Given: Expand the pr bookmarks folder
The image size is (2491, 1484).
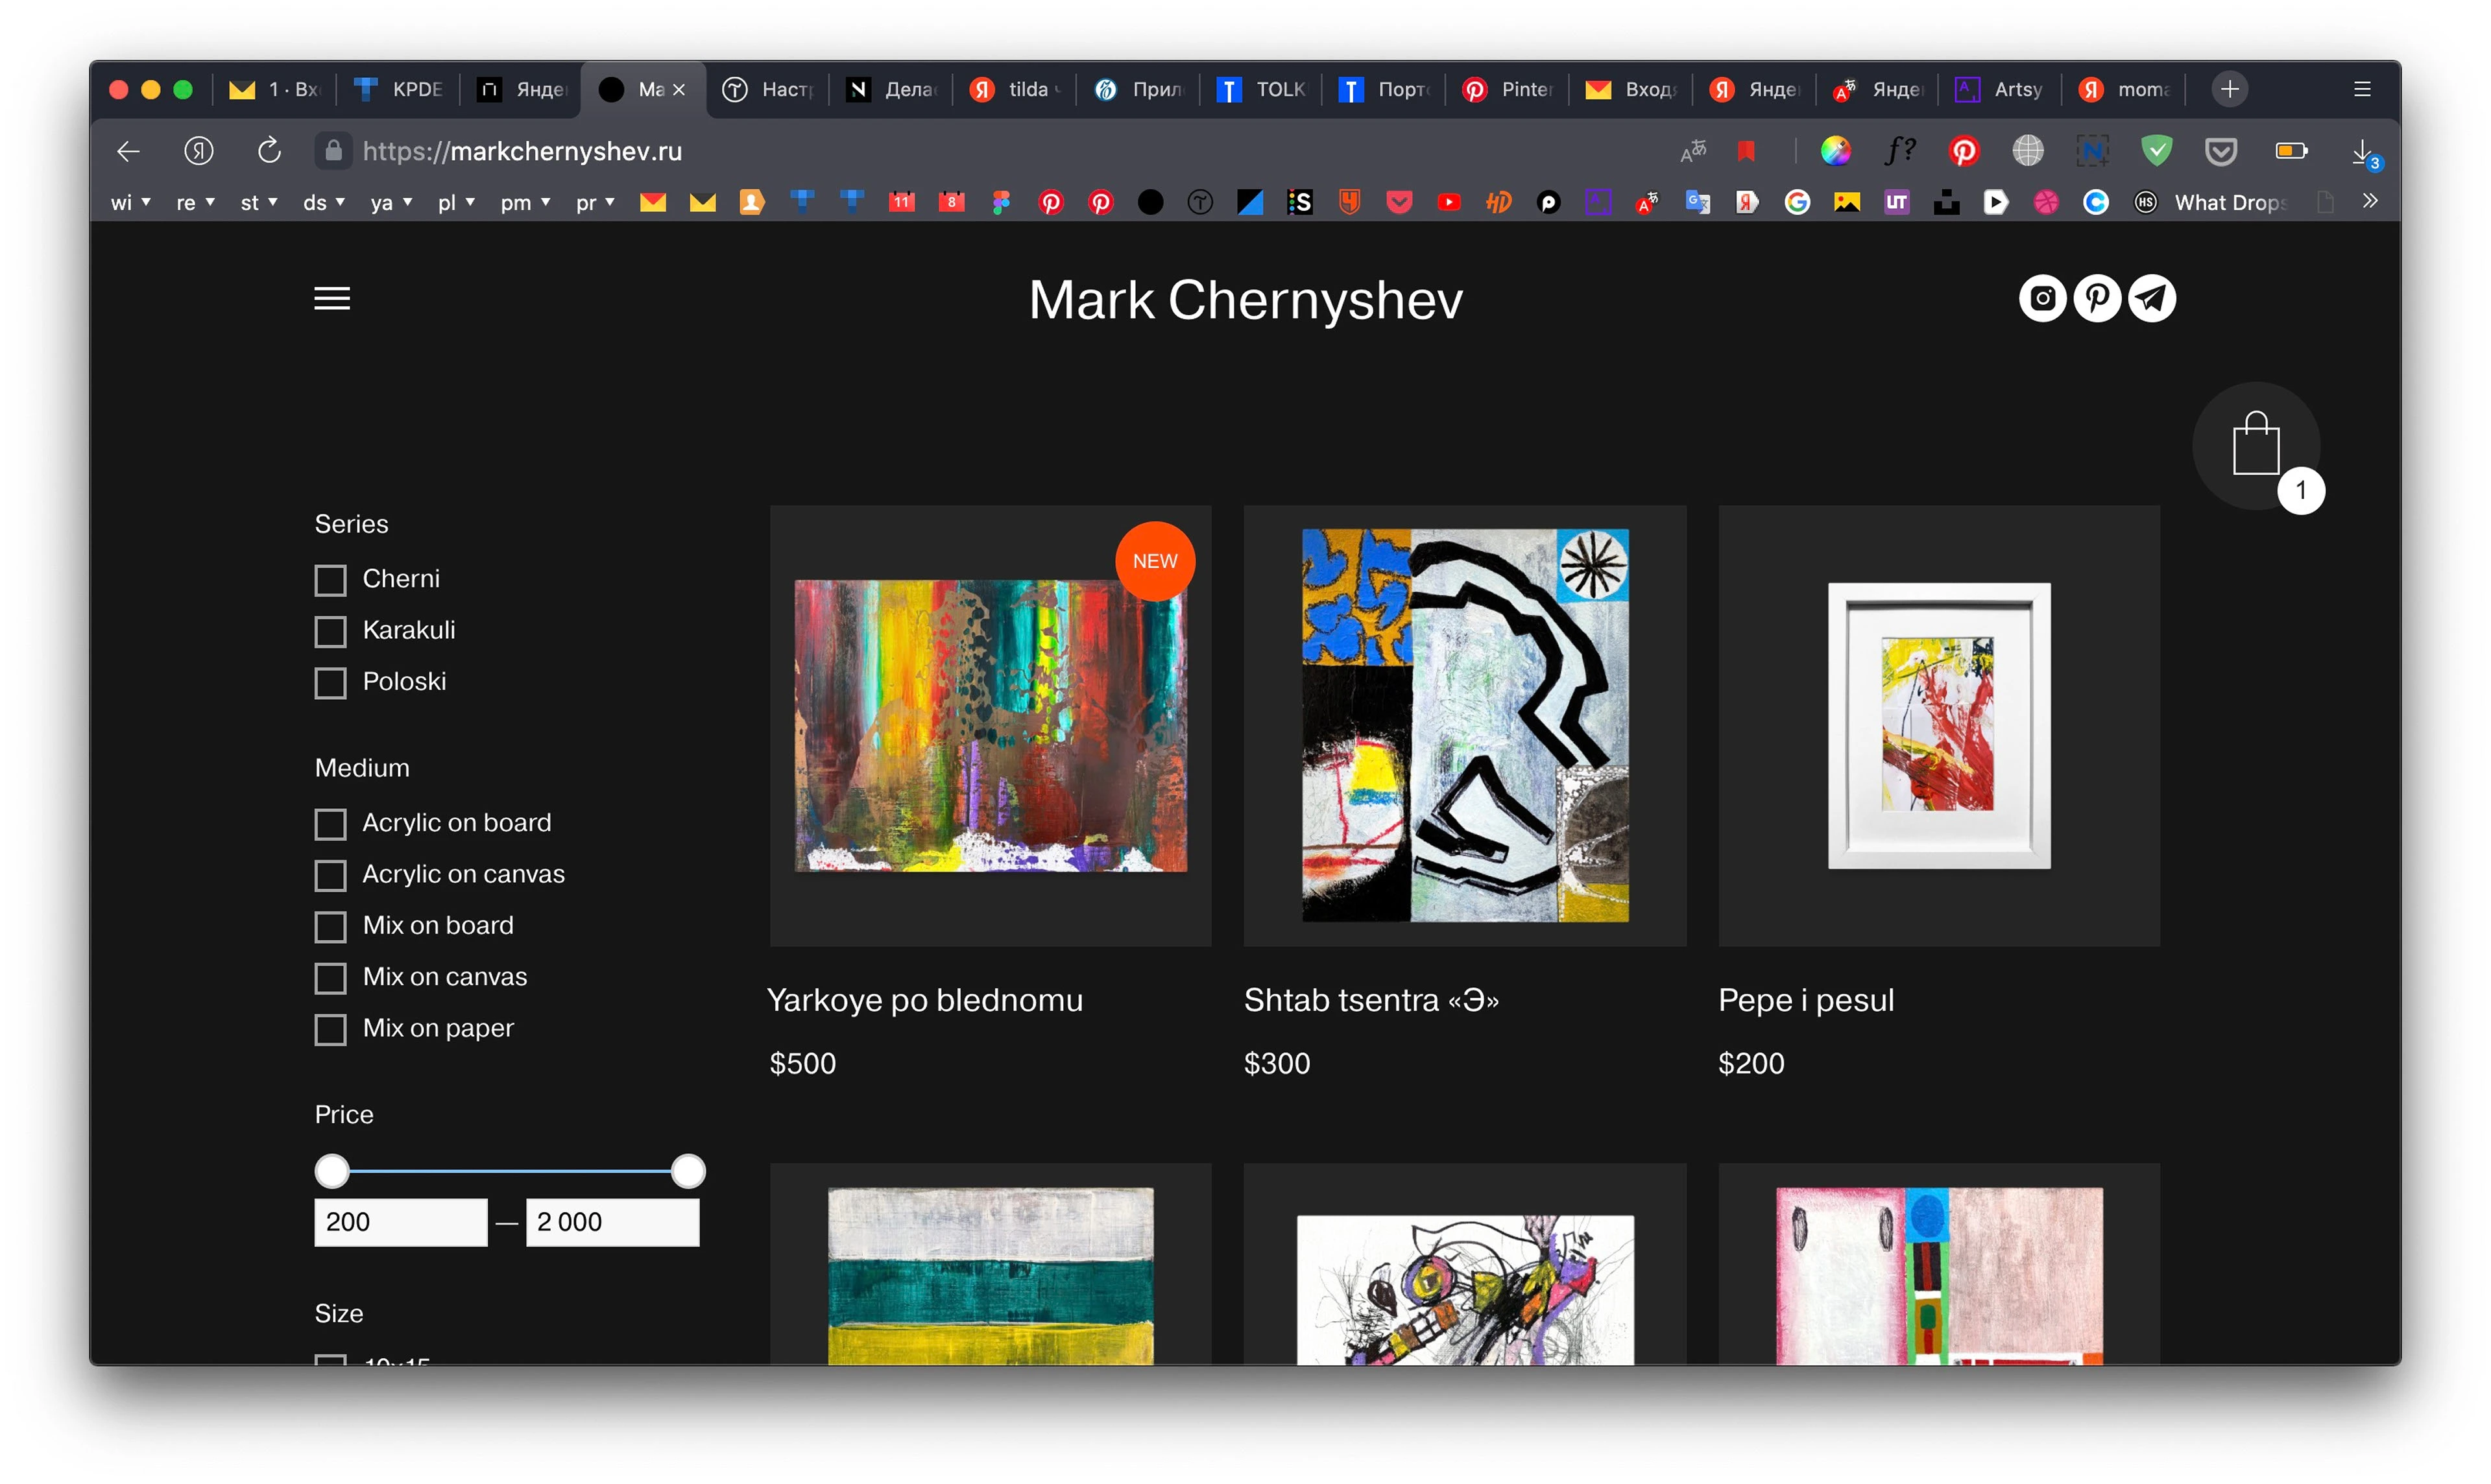Looking at the screenshot, I should [595, 202].
